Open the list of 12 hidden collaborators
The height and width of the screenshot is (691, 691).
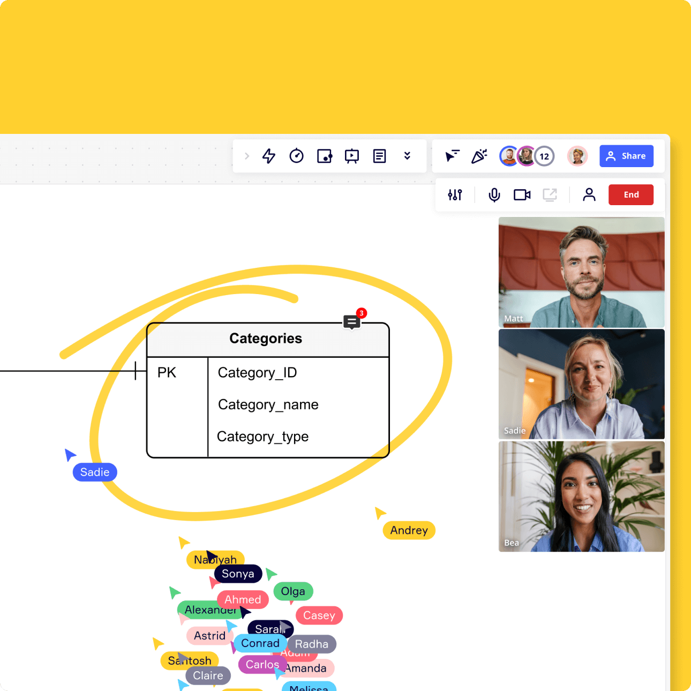point(544,156)
